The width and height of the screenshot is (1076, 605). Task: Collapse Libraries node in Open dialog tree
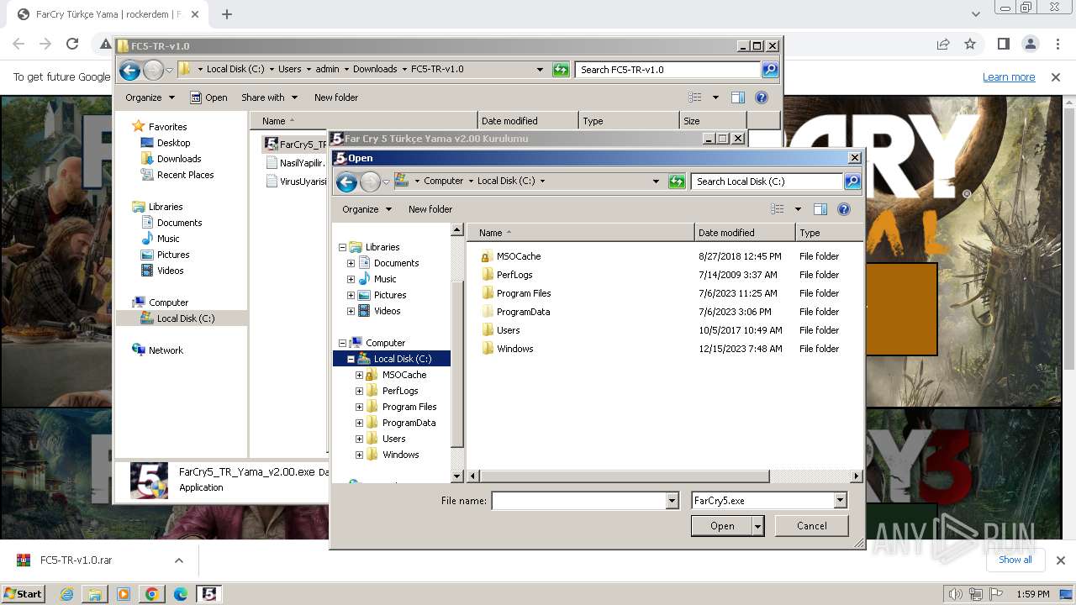click(x=342, y=247)
